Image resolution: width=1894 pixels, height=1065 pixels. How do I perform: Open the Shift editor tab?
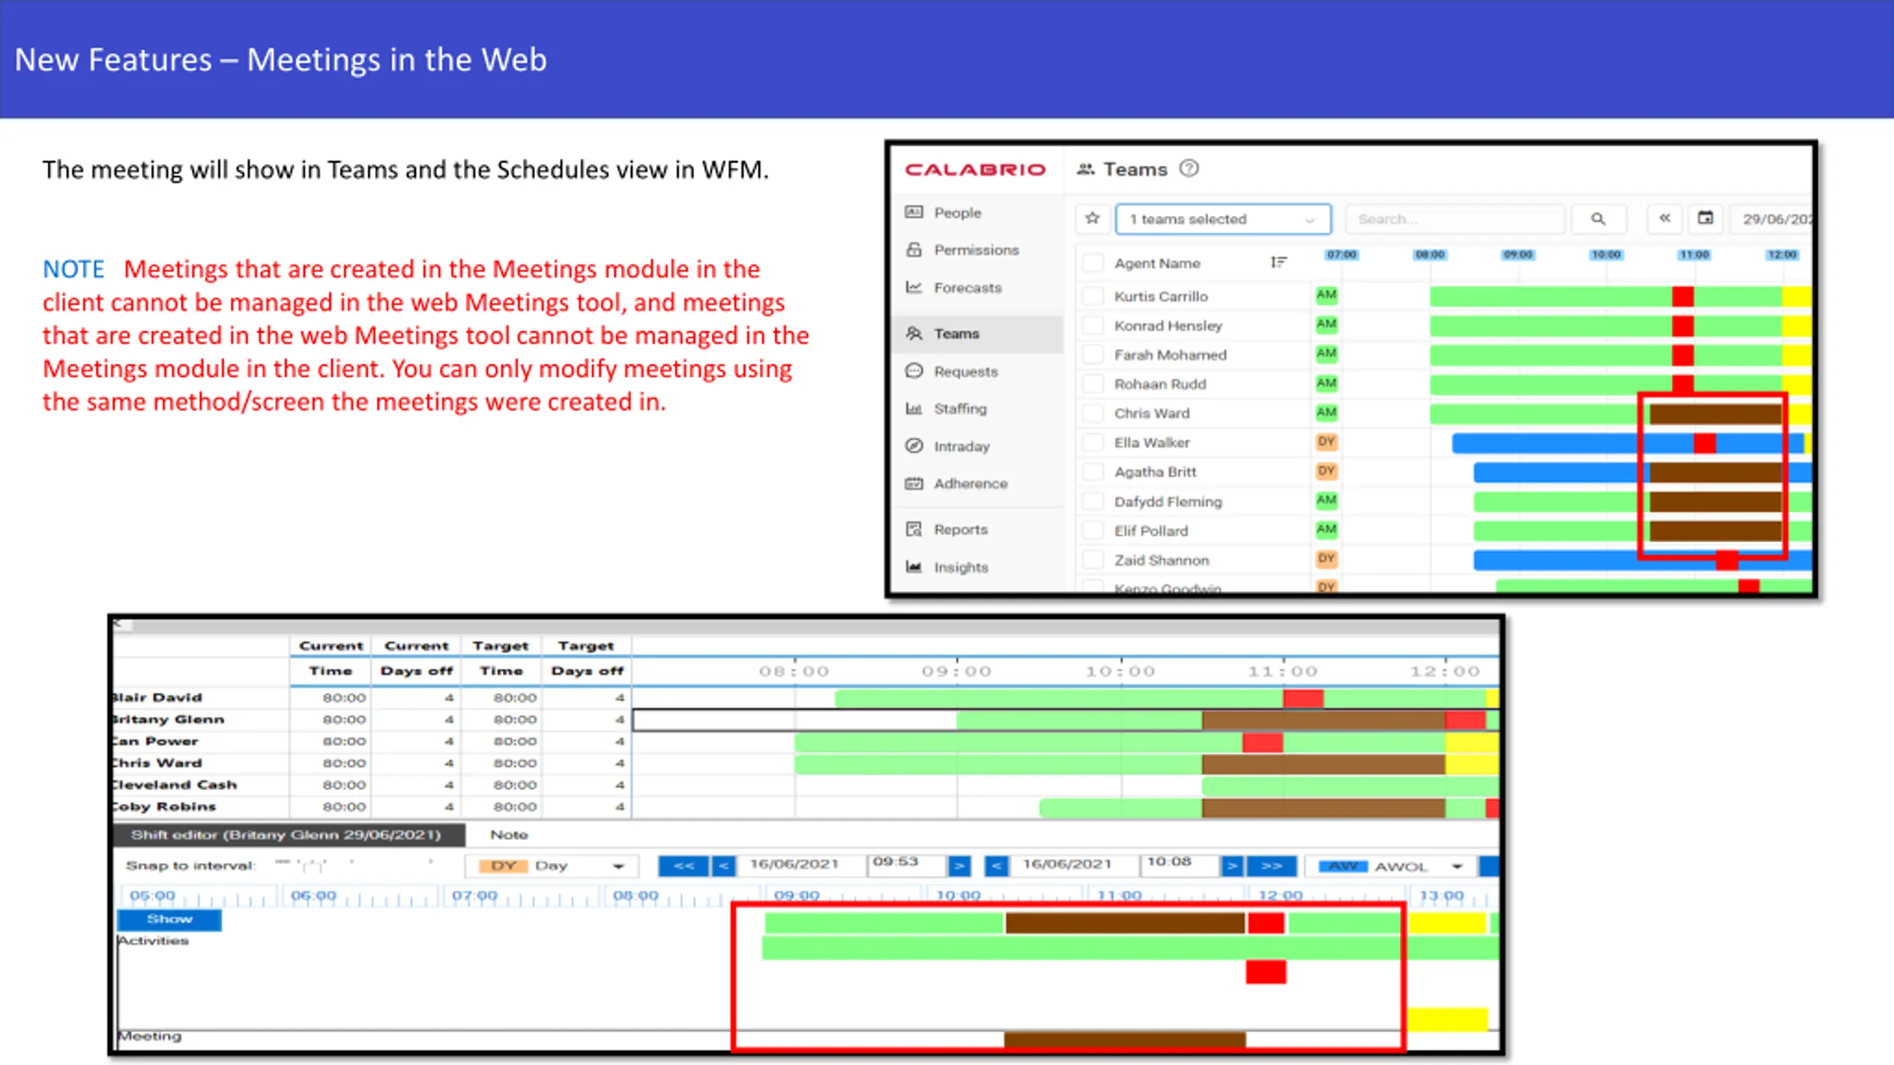point(289,834)
